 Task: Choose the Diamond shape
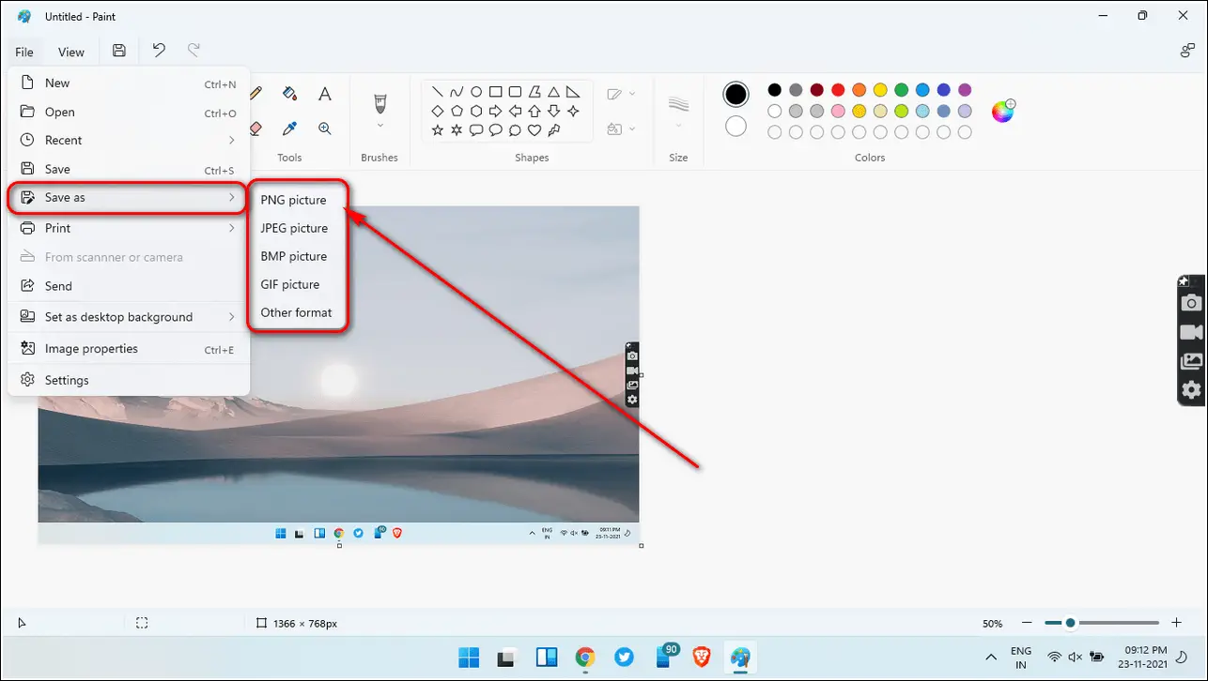(x=438, y=111)
